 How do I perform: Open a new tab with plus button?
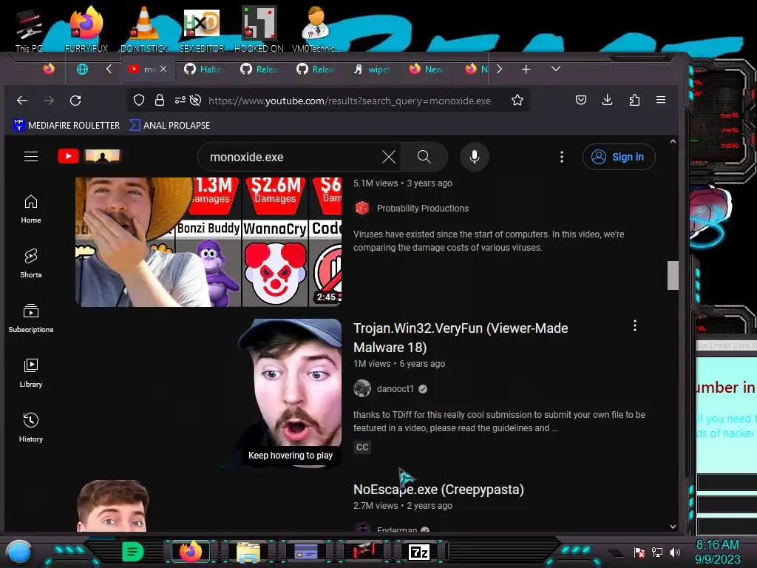click(526, 69)
